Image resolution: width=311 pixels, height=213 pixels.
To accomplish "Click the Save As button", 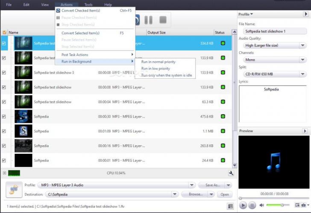I will tap(212, 185).
